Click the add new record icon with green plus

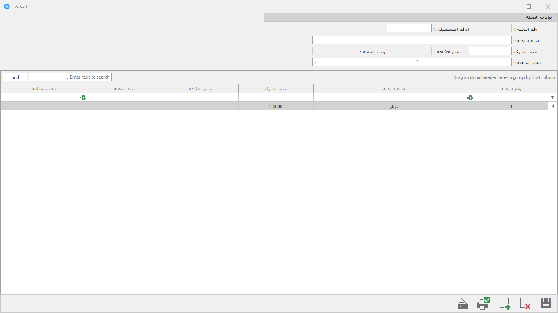[x=504, y=303]
